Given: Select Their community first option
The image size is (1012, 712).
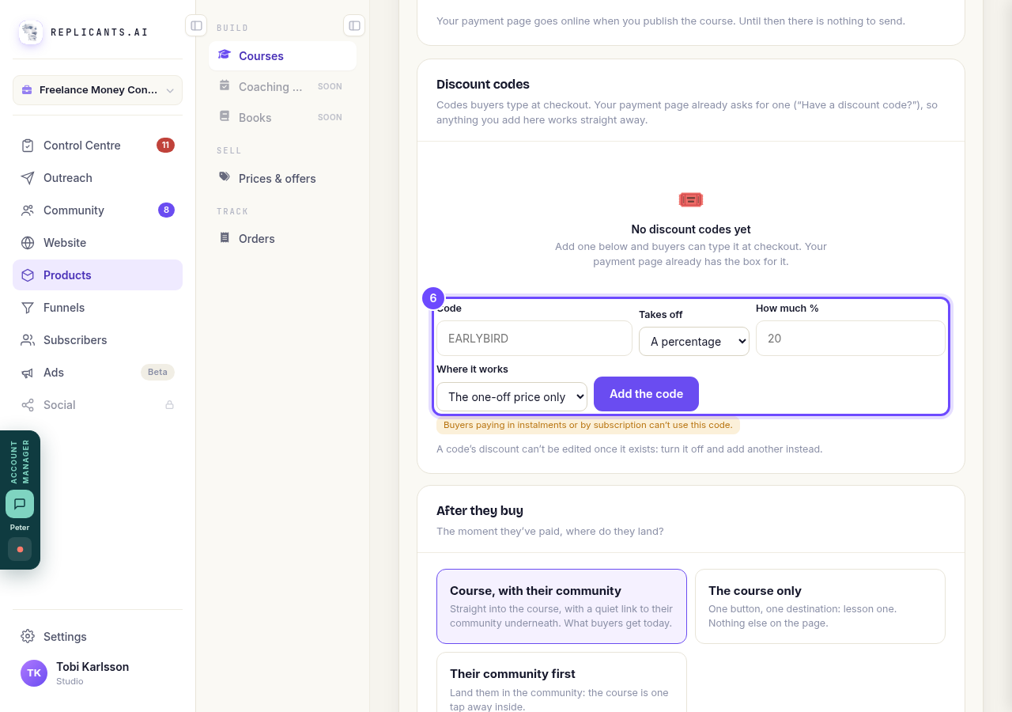Looking at the screenshot, I should tap(561, 682).
